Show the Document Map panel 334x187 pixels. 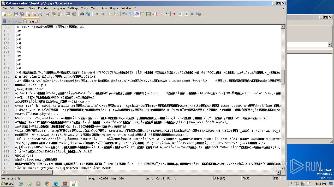click(148, 14)
